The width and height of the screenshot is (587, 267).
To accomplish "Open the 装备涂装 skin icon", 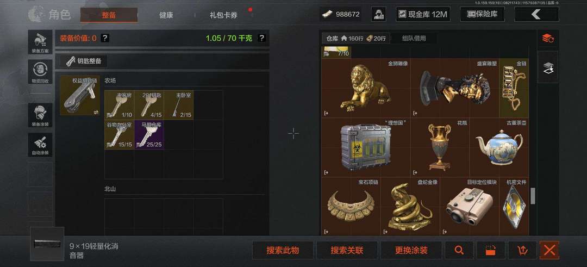I will tap(40, 115).
